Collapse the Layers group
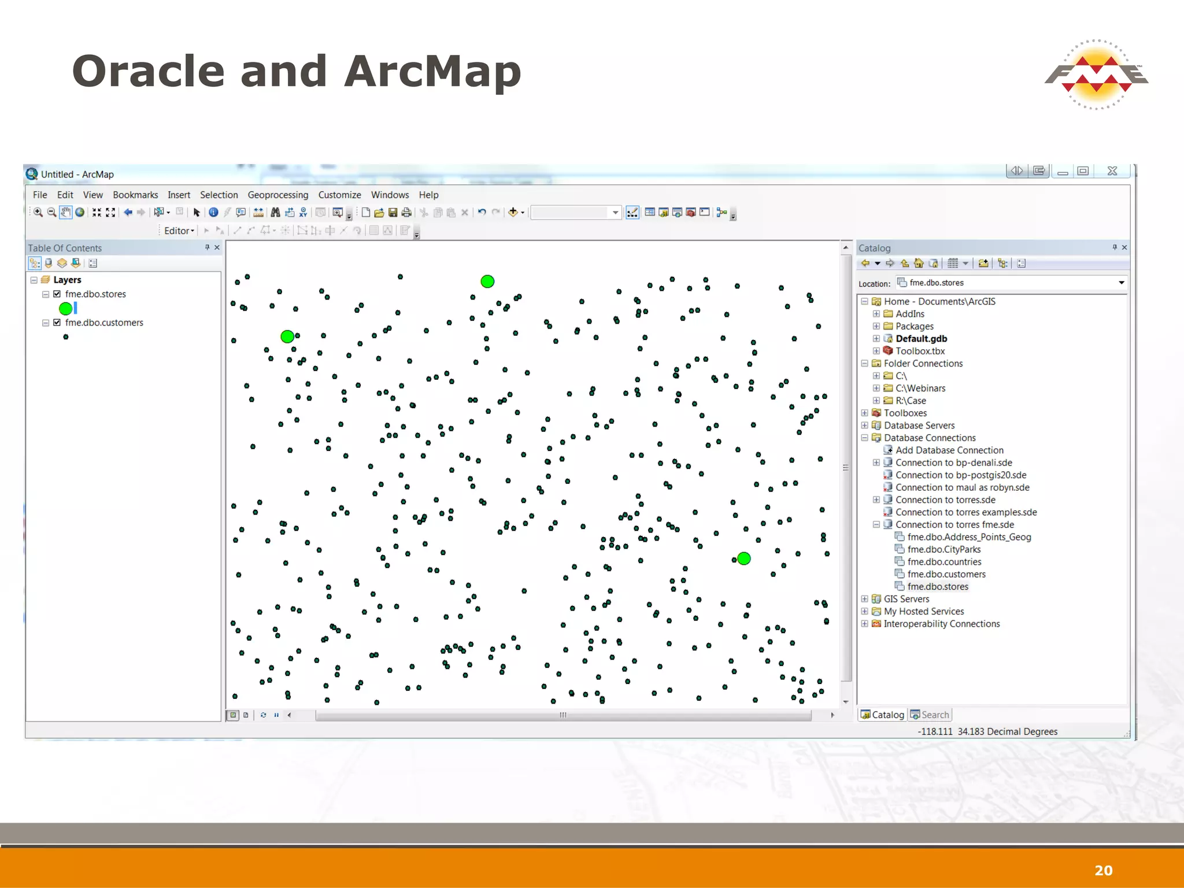The height and width of the screenshot is (888, 1184). tap(34, 280)
